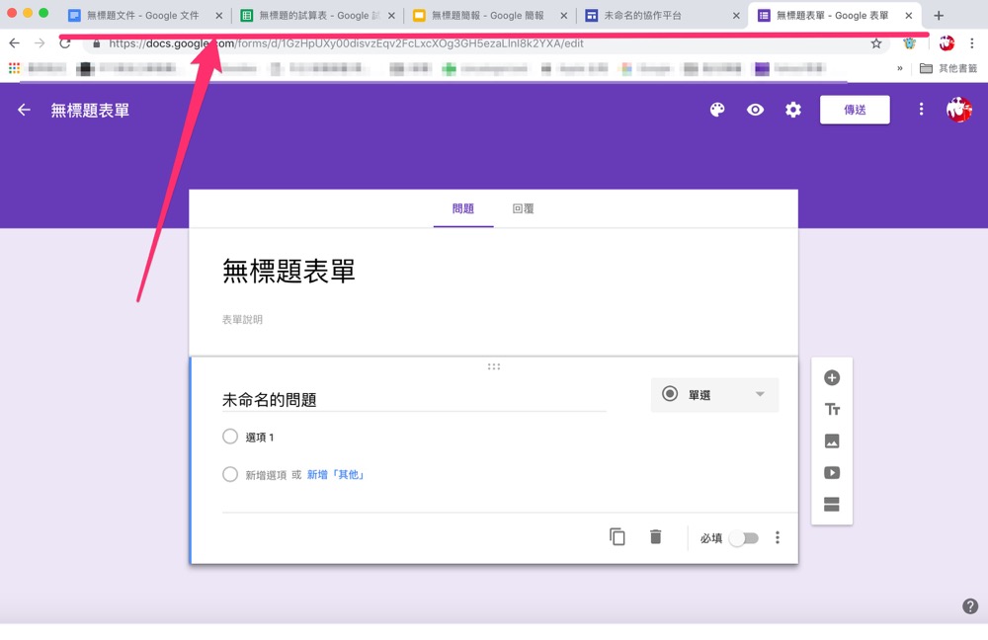This screenshot has width=988, height=640.
Task: Open the 單選 question type dropdown
Action: pyautogui.click(x=714, y=394)
